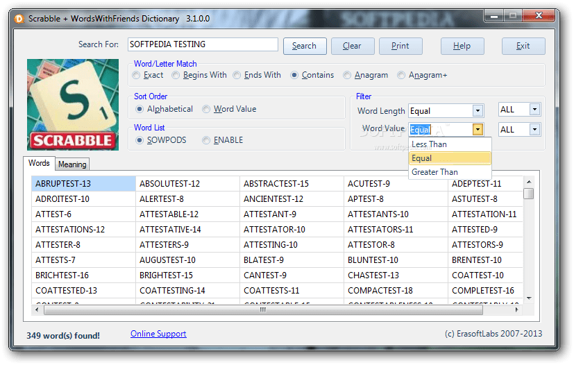Select the word ANCIENTEST-12

[x=292, y=199]
